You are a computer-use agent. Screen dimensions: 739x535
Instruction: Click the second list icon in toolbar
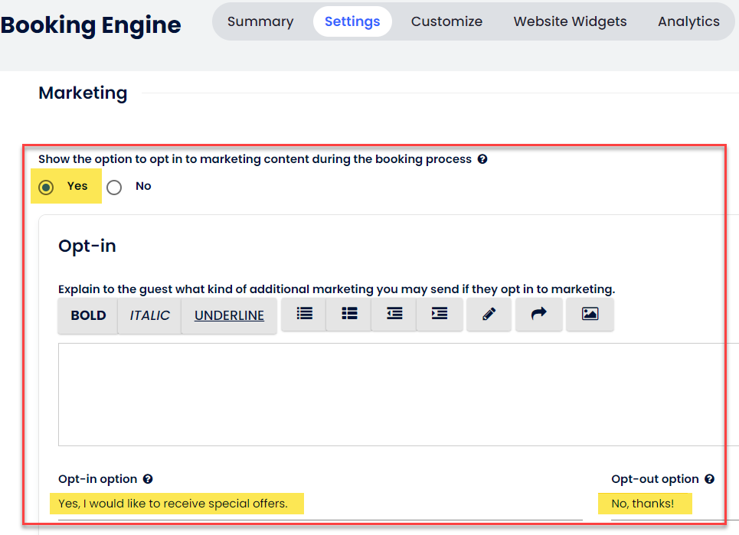click(349, 314)
